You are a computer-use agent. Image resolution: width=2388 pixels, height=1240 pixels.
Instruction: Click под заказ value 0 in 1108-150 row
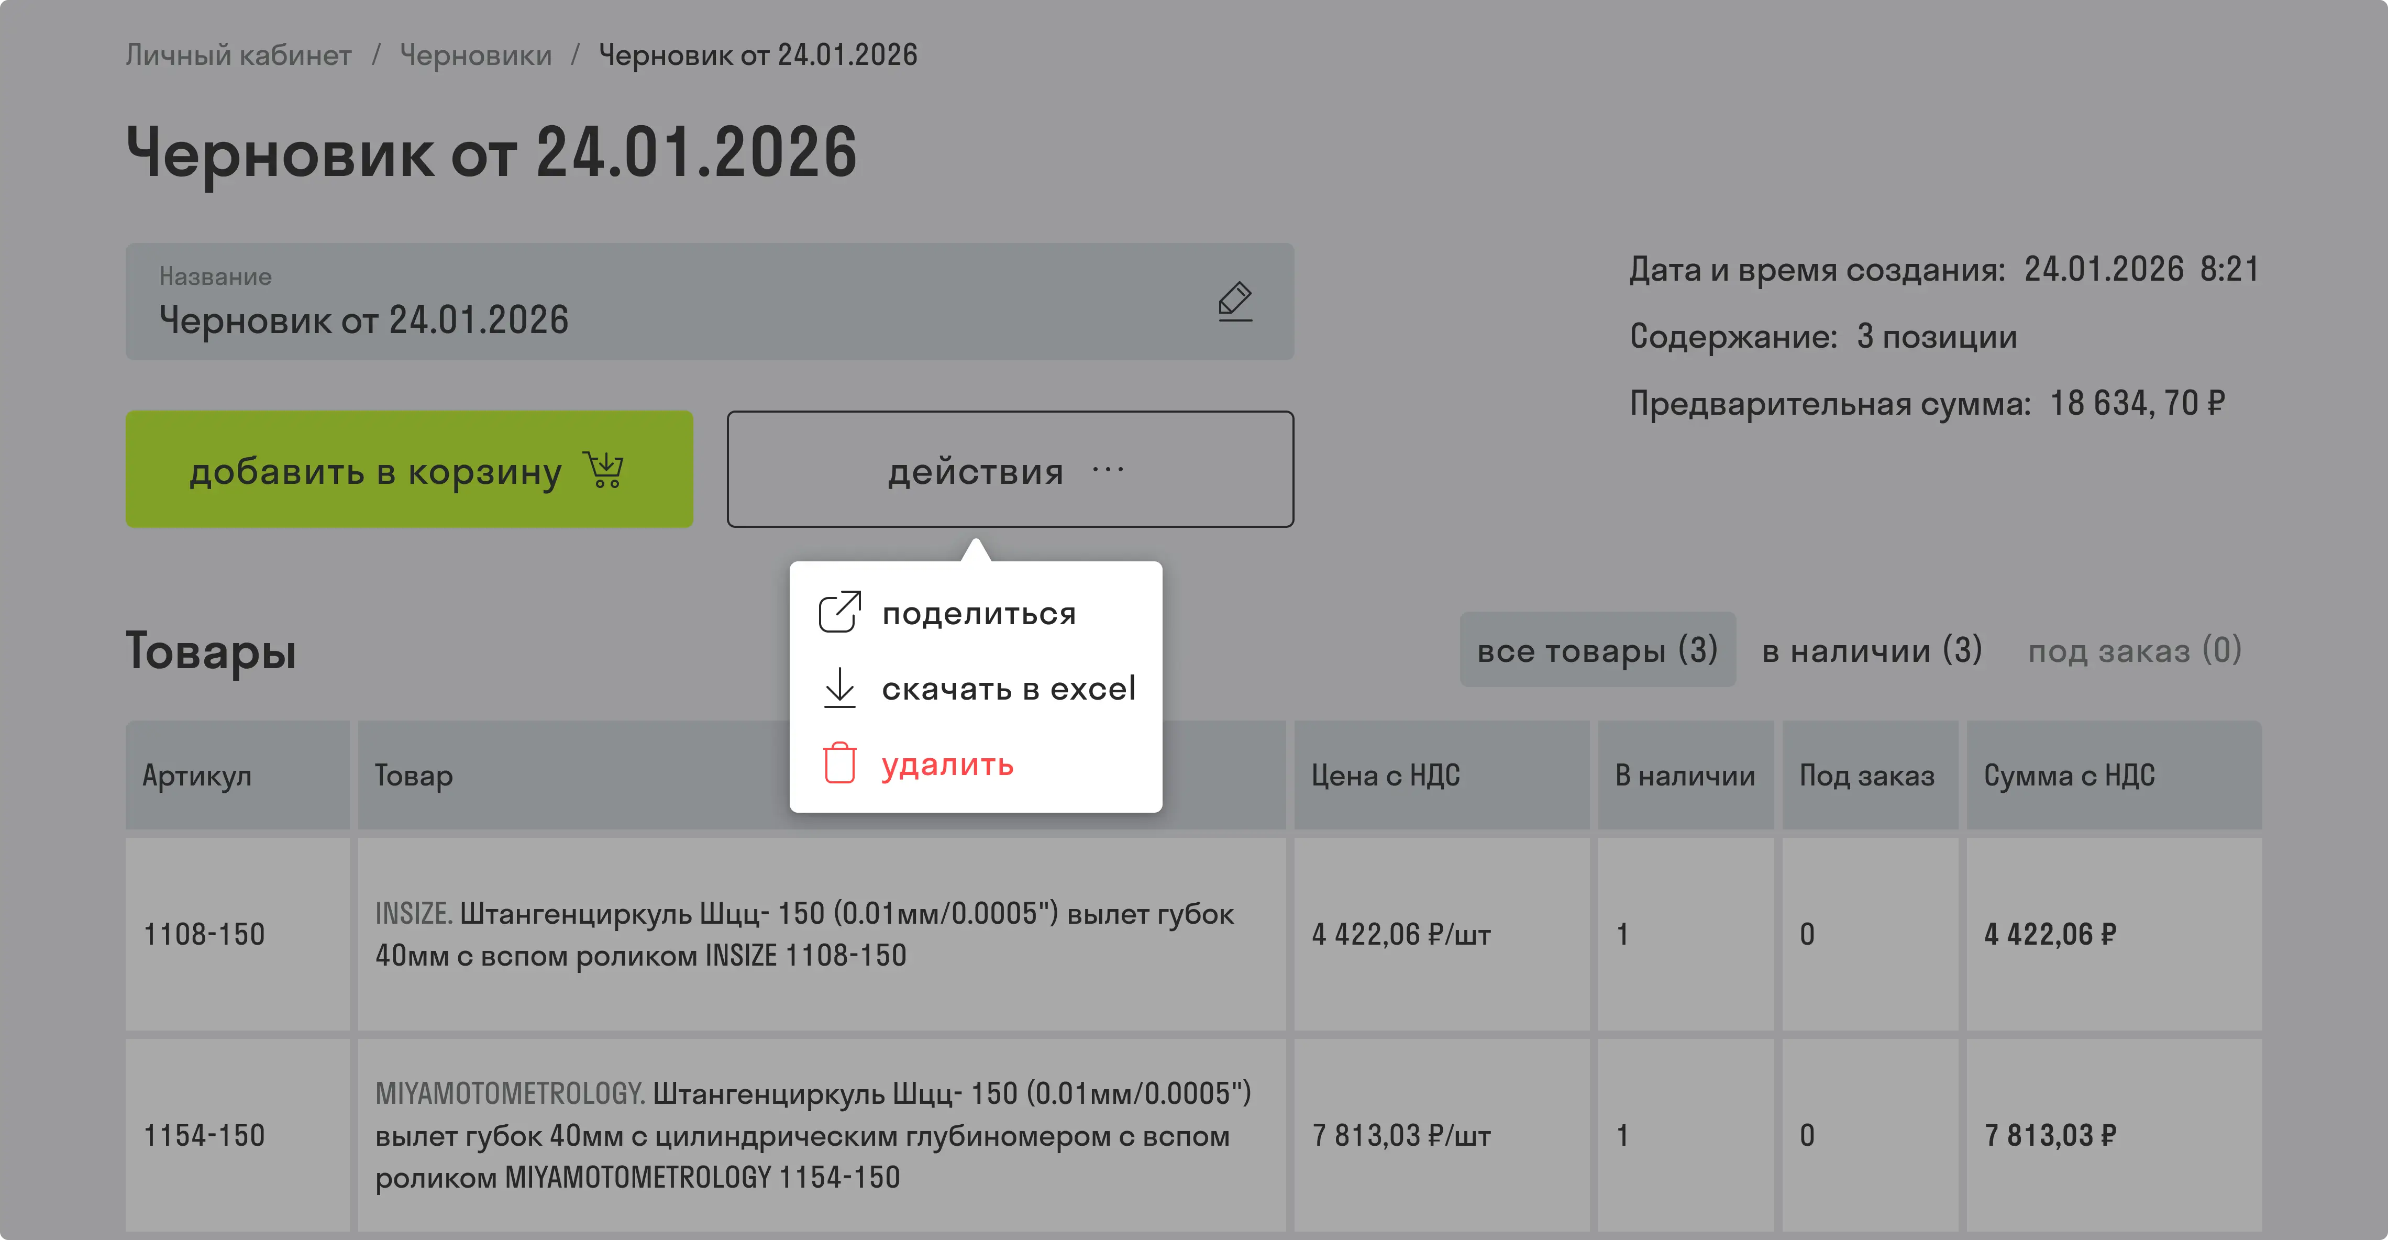tap(1807, 934)
